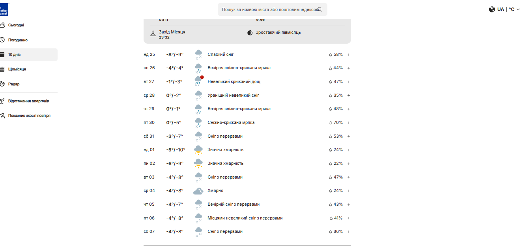The width and height of the screenshot is (525, 249).
Task: Expand the нд 25 forecast row
Action: [349, 55]
